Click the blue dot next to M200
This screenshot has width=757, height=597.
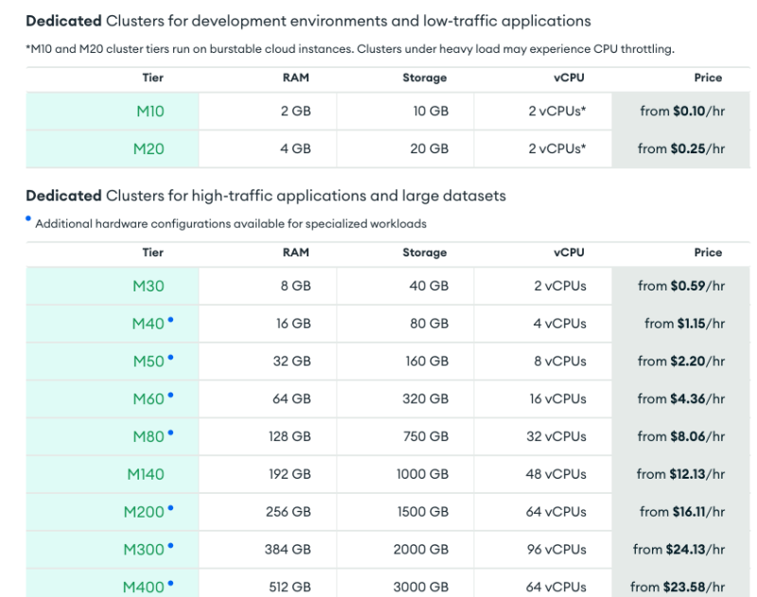click(x=170, y=508)
